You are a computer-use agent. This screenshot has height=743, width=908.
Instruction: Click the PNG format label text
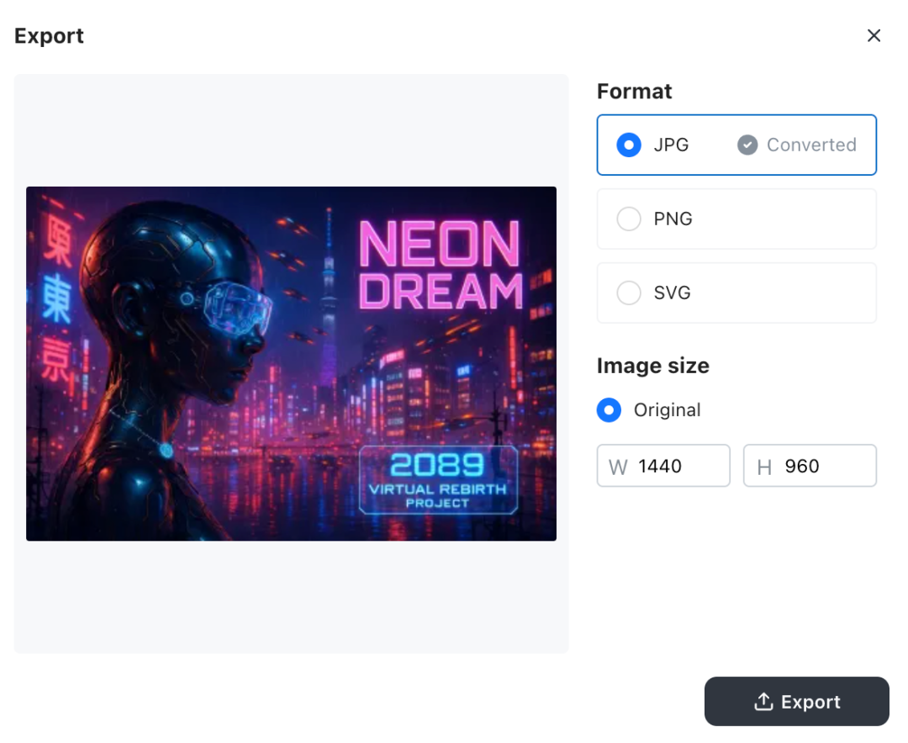(x=673, y=219)
